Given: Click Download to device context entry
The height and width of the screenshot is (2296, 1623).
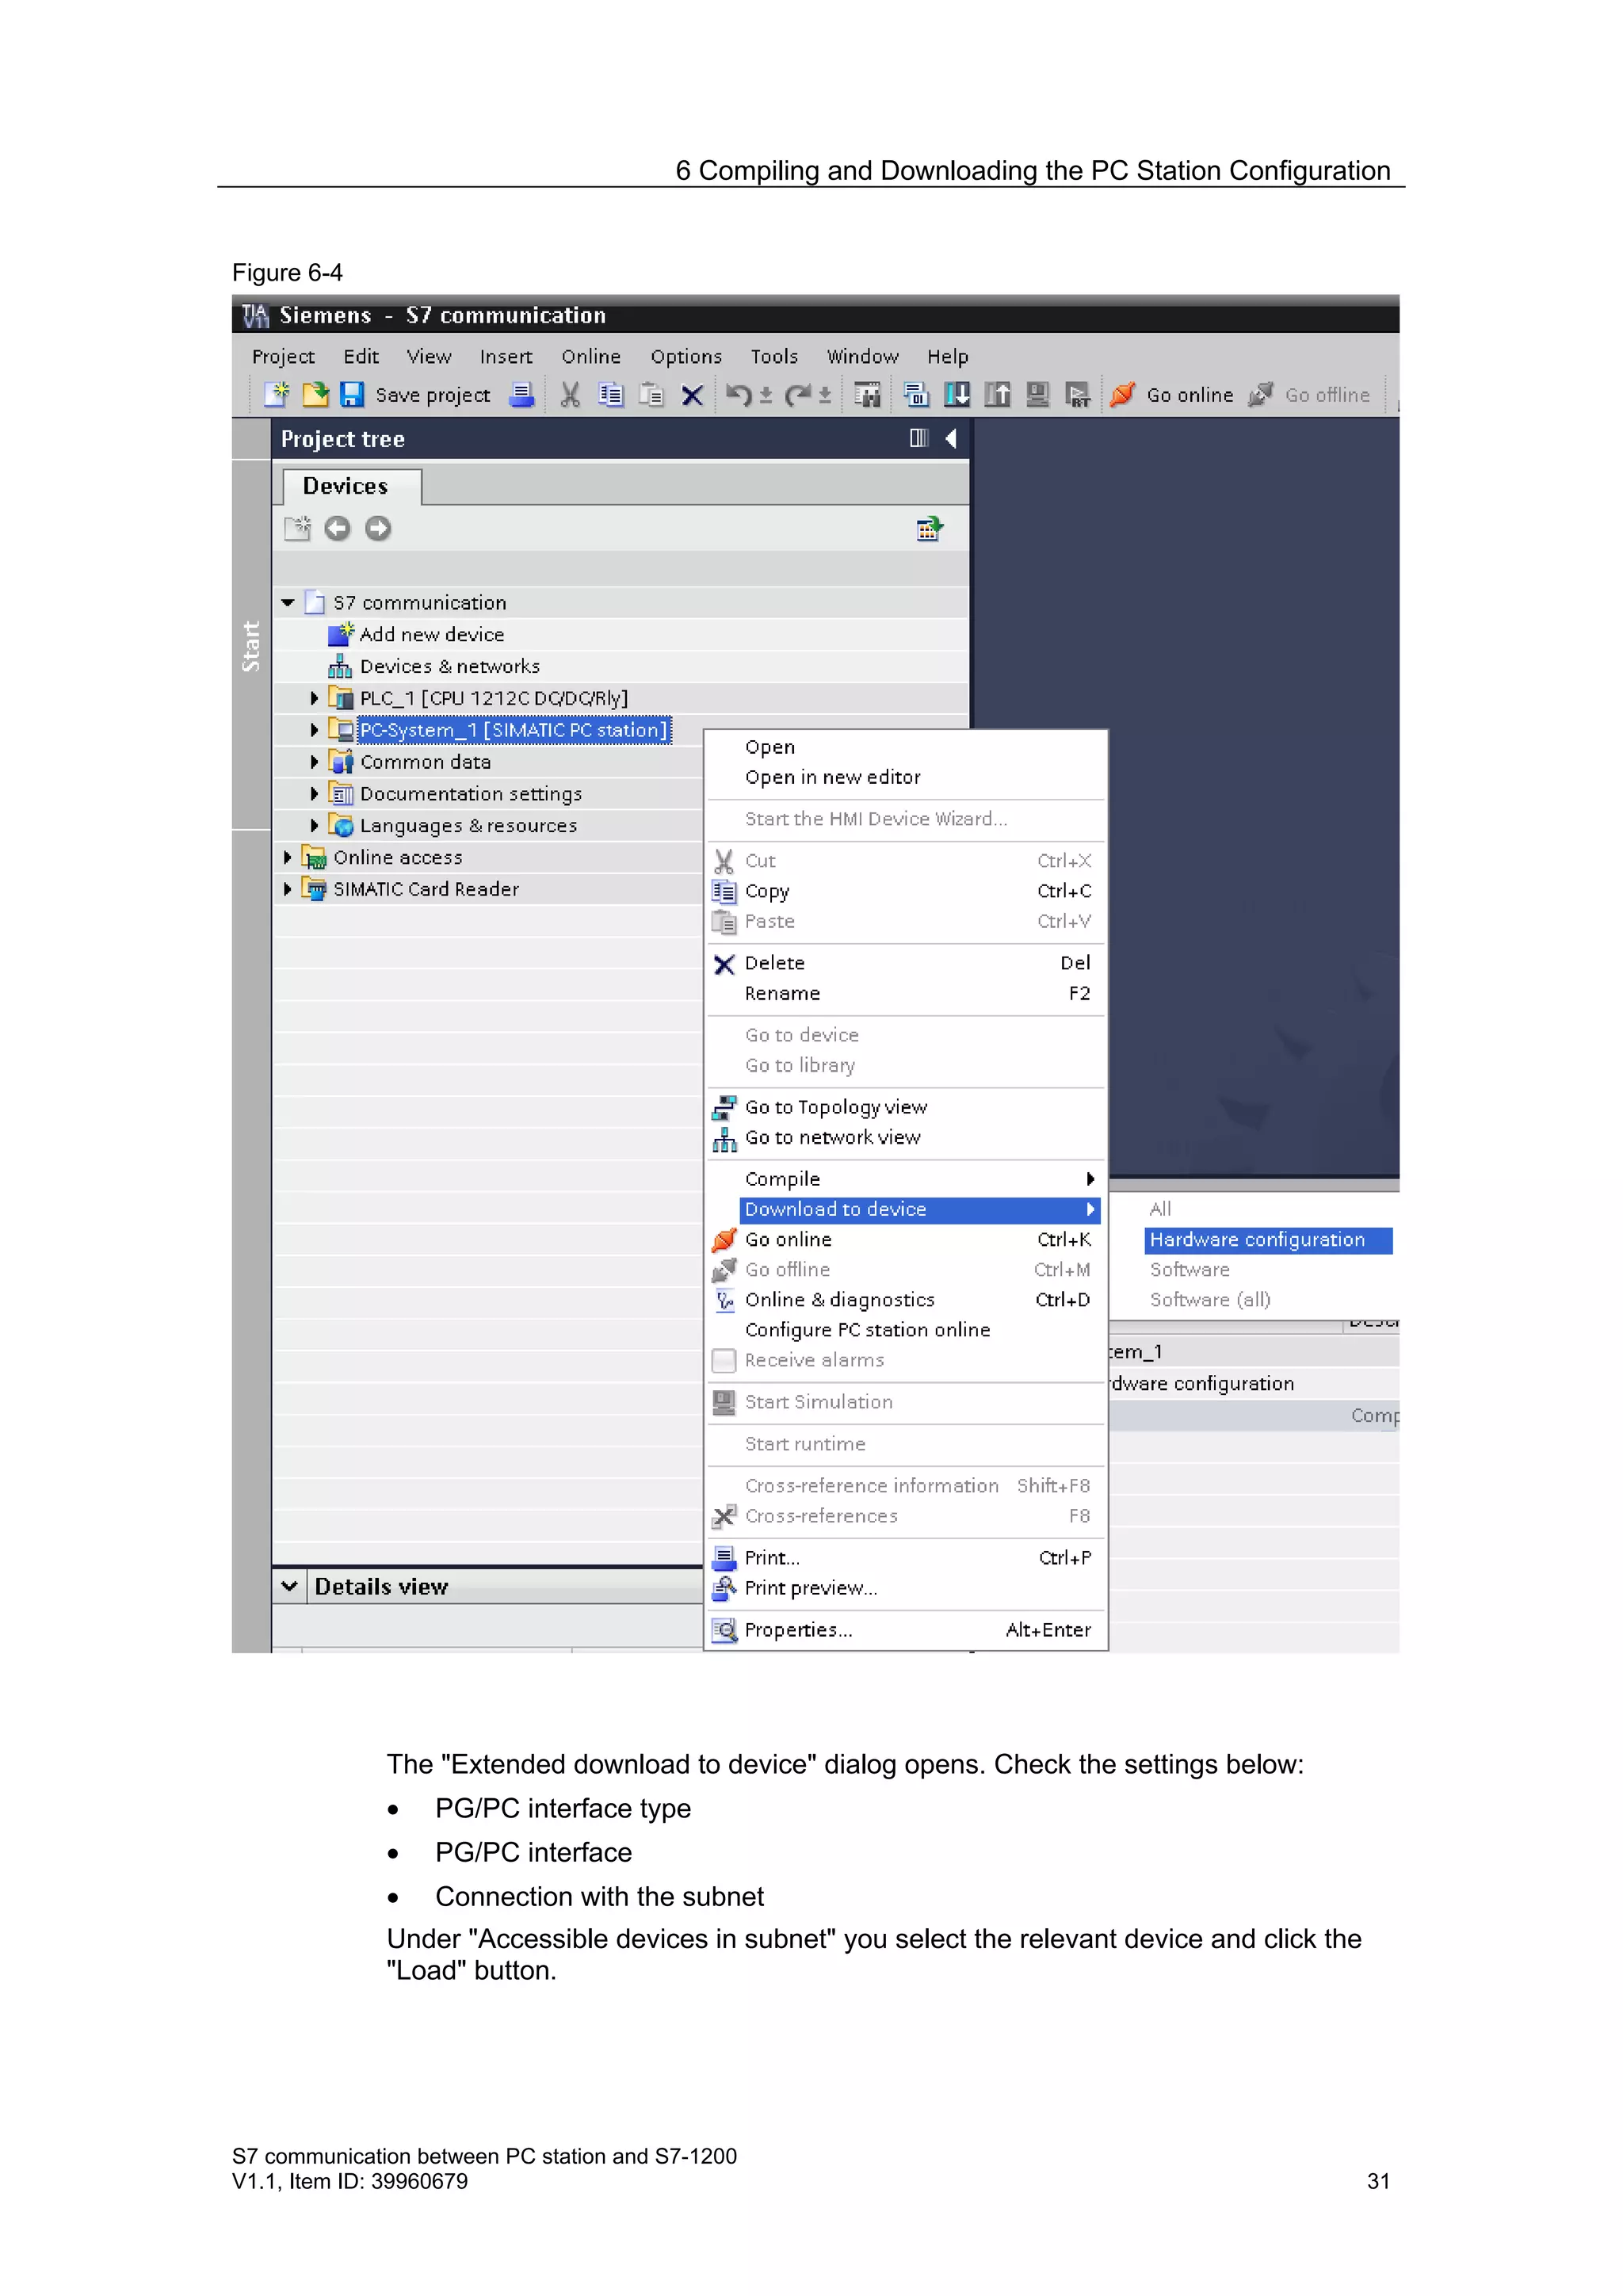Looking at the screenshot, I should tap(919, 1210).
